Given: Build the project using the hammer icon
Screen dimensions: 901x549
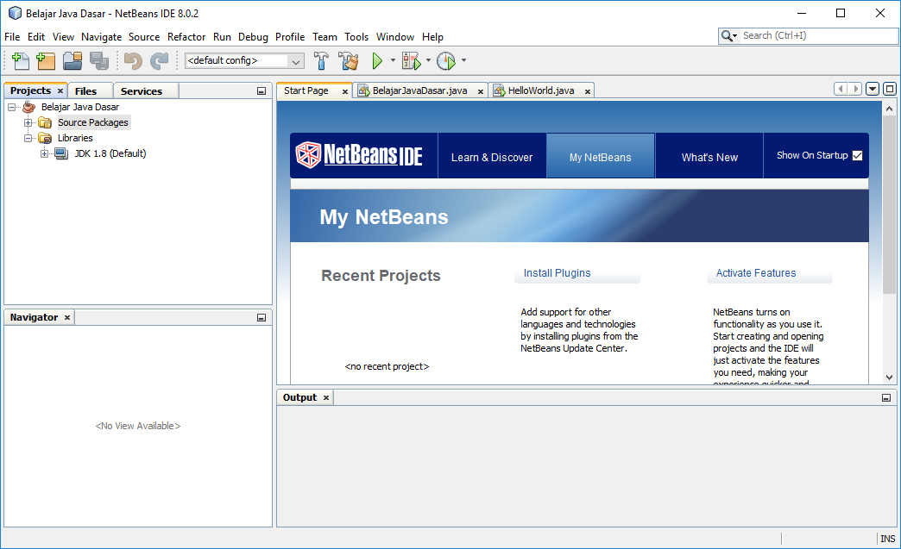Looking at the screenshot, I should pyautogui.click(x=320, y=60).
